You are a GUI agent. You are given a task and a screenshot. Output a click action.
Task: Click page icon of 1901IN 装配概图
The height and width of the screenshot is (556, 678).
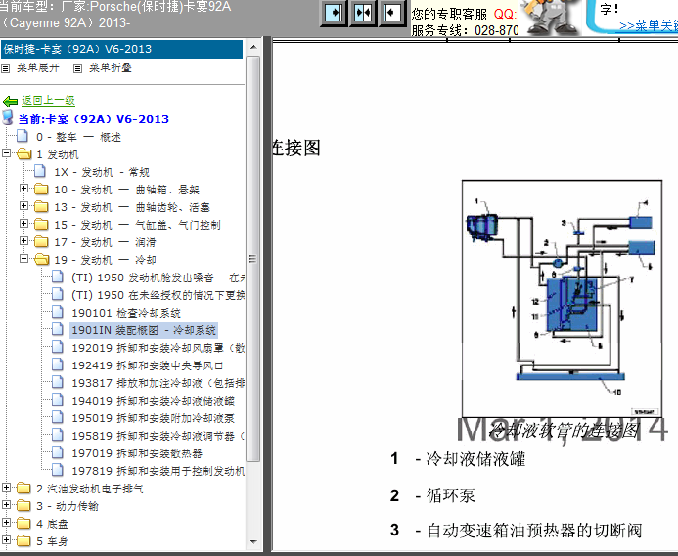(57, 329)
